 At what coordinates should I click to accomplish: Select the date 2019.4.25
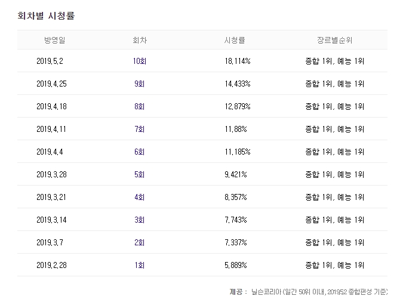[51, 84]
